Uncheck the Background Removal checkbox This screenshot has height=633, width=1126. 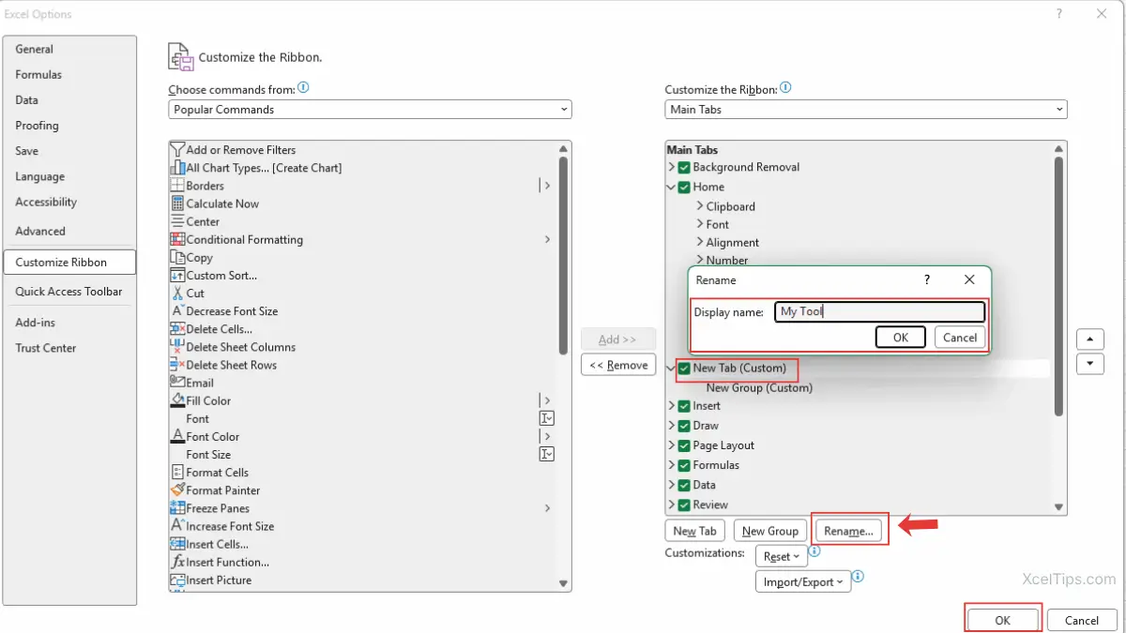pyautogui.click(x=684, y=167)
